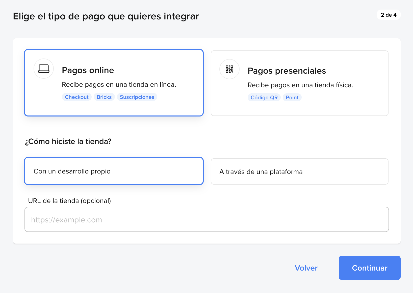The height and width of the screenshot is (293, 413).
Task: Click the Código QR tag
Action: [x=264, y=97]
